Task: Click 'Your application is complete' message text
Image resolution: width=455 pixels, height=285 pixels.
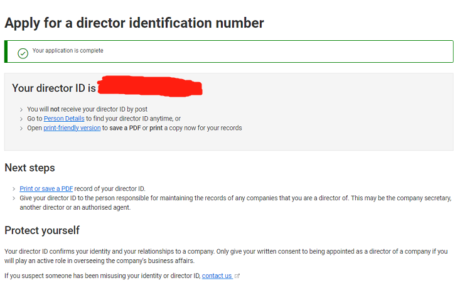Action: click(68, 50)
